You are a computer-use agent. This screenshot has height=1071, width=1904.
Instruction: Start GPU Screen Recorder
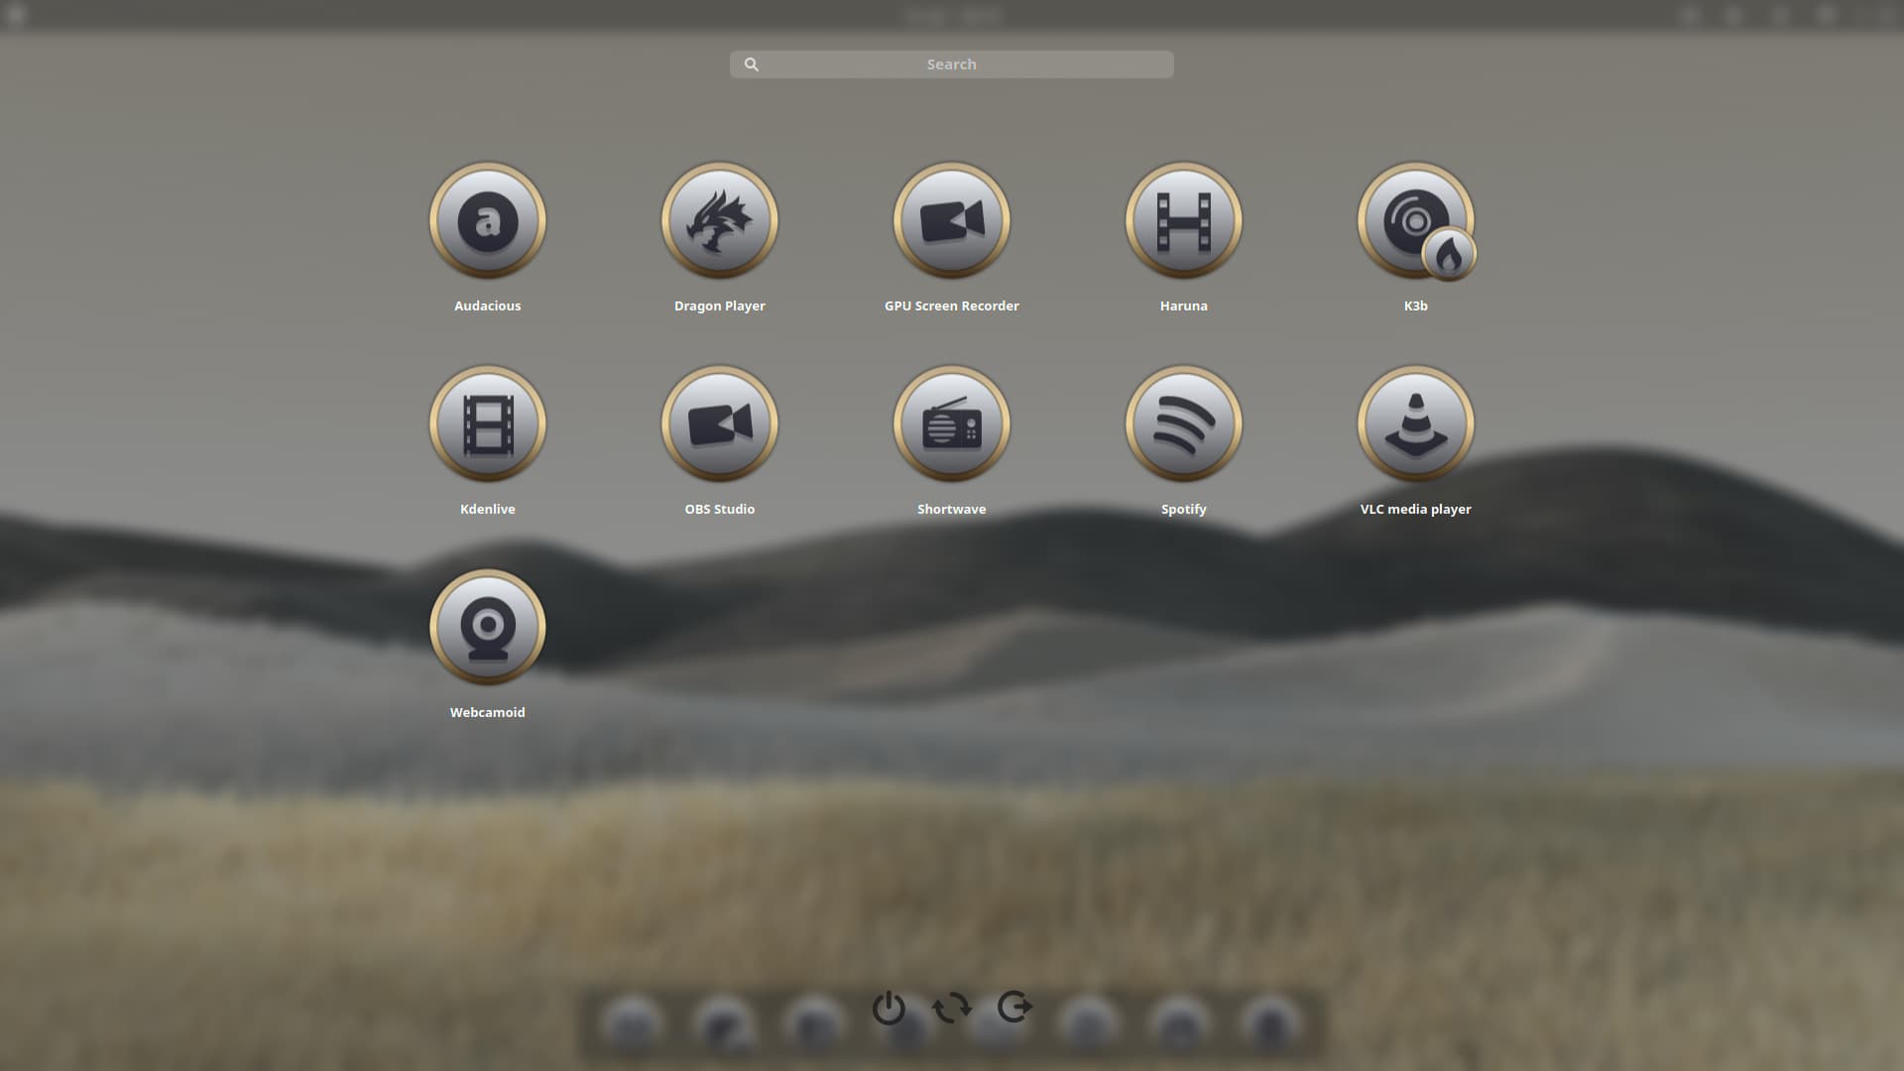(x=951, y=221)
